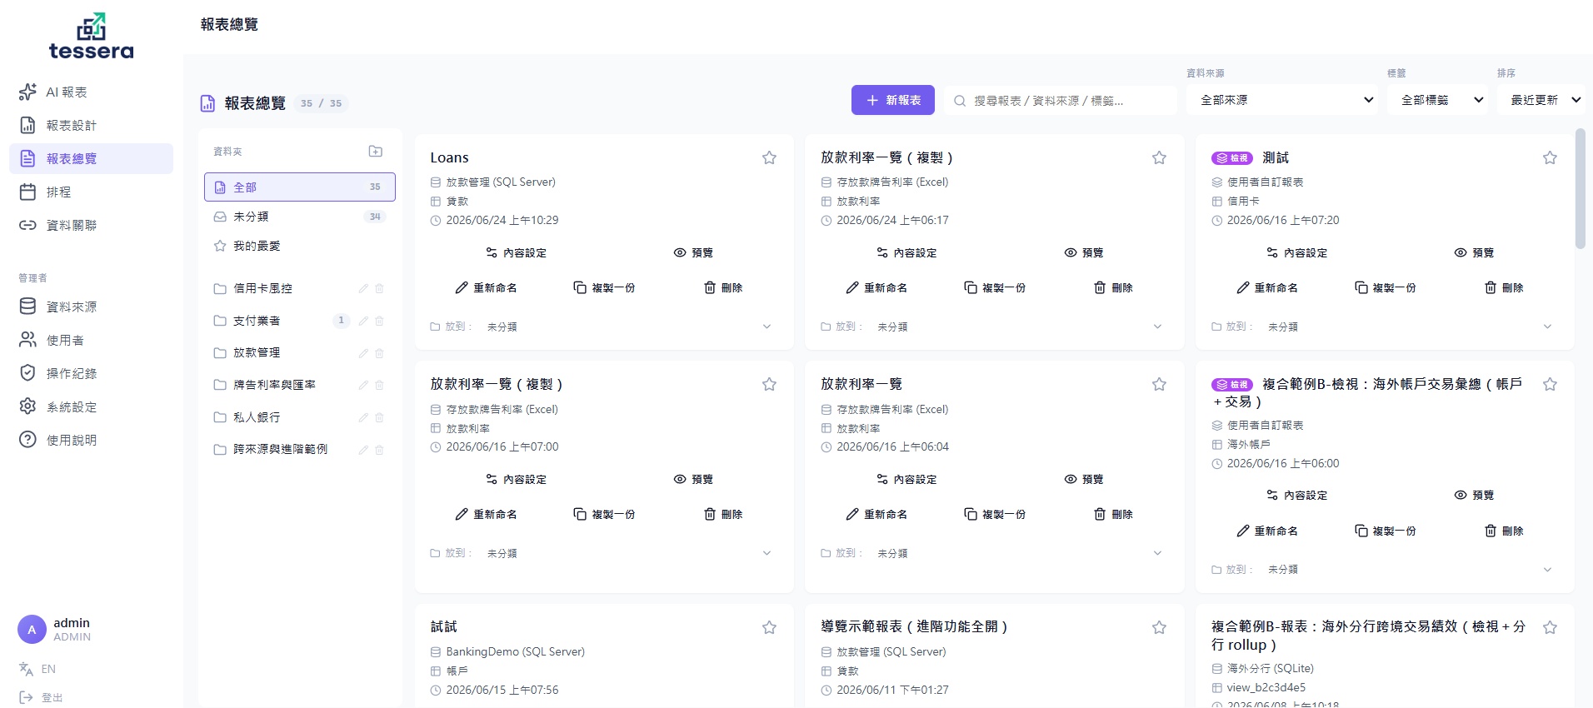Image resolution: width=1593 pixels, height=708 pixels.
Task: Star the 複合範例B-檢視 report
Action: pos(1550,384)
